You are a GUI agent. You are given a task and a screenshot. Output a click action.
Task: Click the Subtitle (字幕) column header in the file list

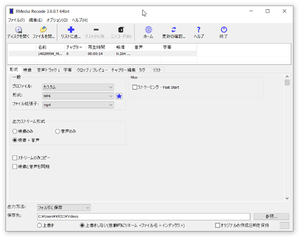tap(179, 47)
